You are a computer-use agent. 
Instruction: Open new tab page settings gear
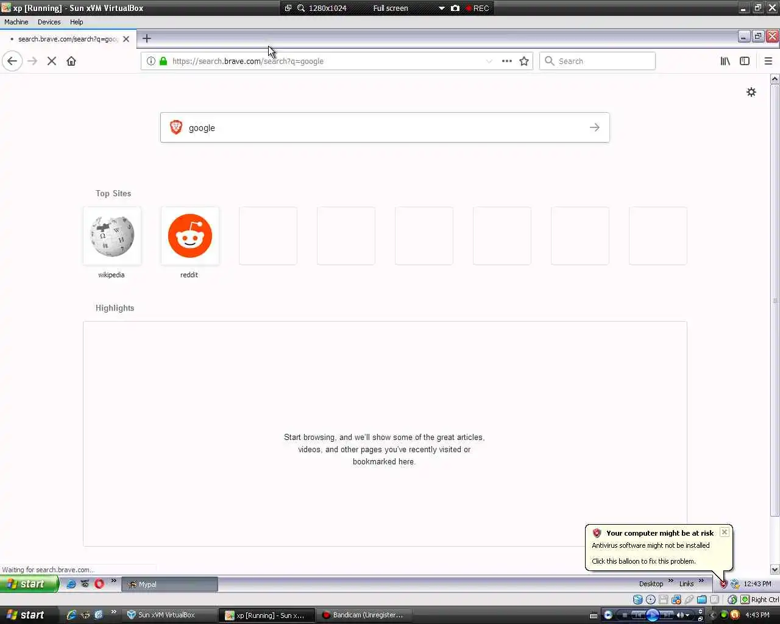pyautogui.click(x=751, y=92)
